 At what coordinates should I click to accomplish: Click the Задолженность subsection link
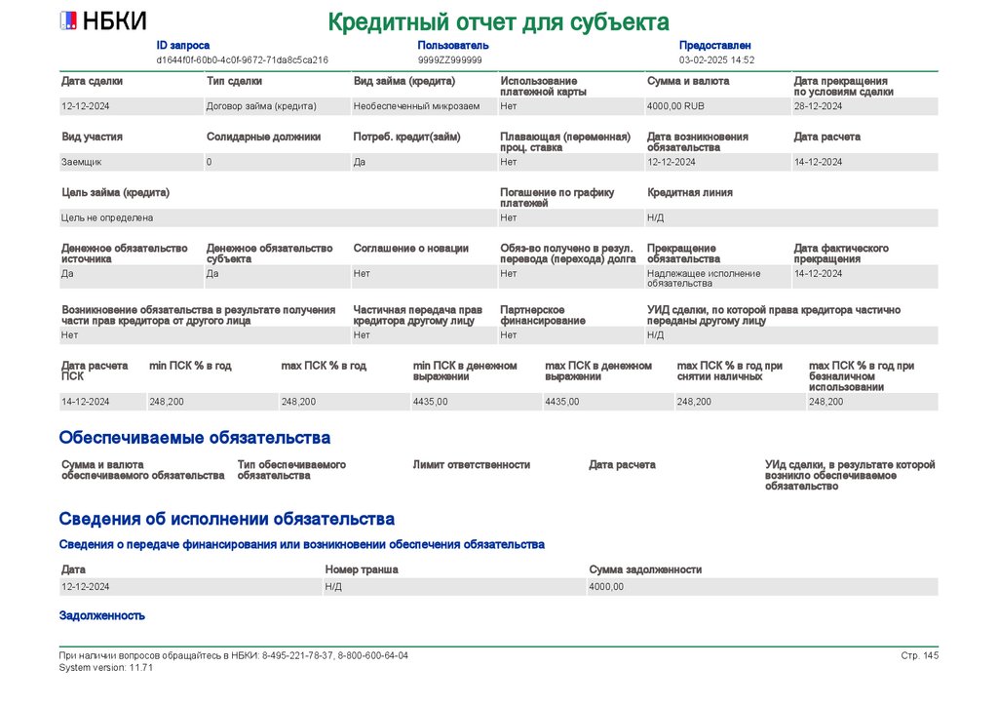(101, 615)
